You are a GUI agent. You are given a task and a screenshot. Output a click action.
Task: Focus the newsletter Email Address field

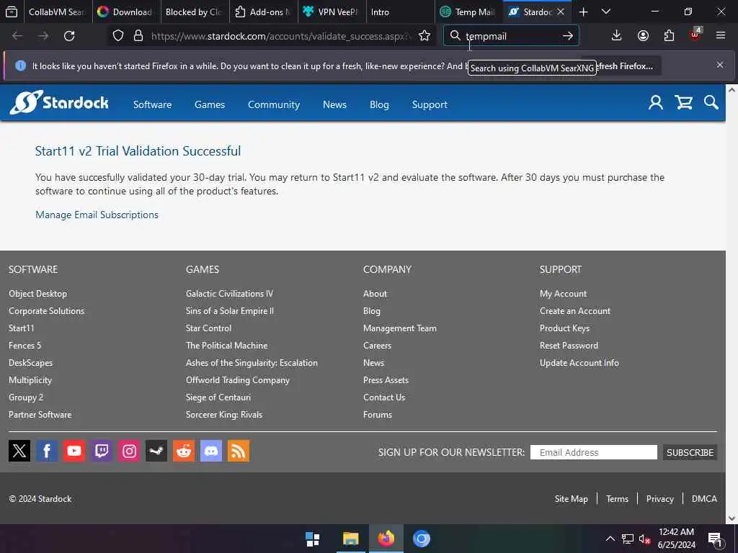tap(594, 452)
